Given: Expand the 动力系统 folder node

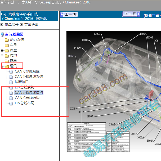Looking at the screenshot, I should [x=2, y=40].
